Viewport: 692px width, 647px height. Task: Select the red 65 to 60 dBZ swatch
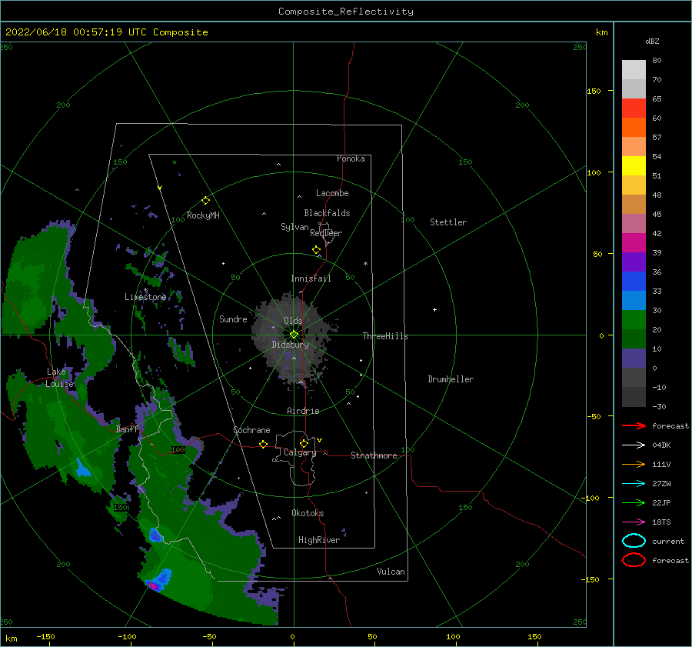[x=634, y=108]
